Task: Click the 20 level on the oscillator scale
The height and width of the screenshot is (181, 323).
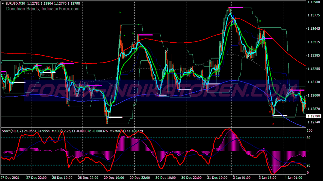Action: (309, 165)
